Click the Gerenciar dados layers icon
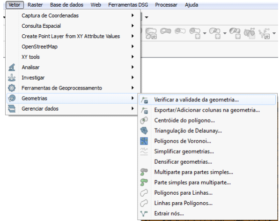Viewport: 280px width, 221px height. [x=12, y=108]
